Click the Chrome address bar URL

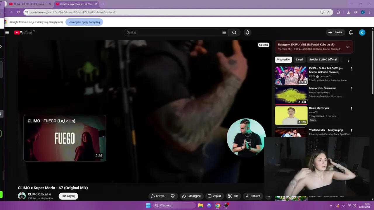73,12
